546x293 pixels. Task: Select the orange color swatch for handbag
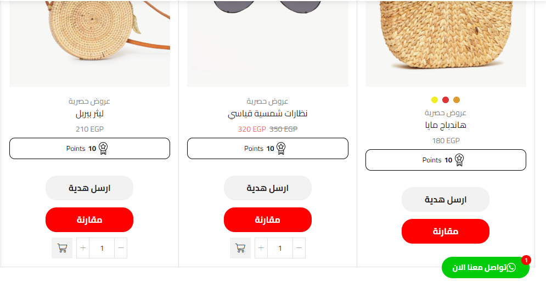(x=457, y=100)
